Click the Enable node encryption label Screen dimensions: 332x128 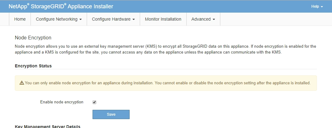coord(62,102)
